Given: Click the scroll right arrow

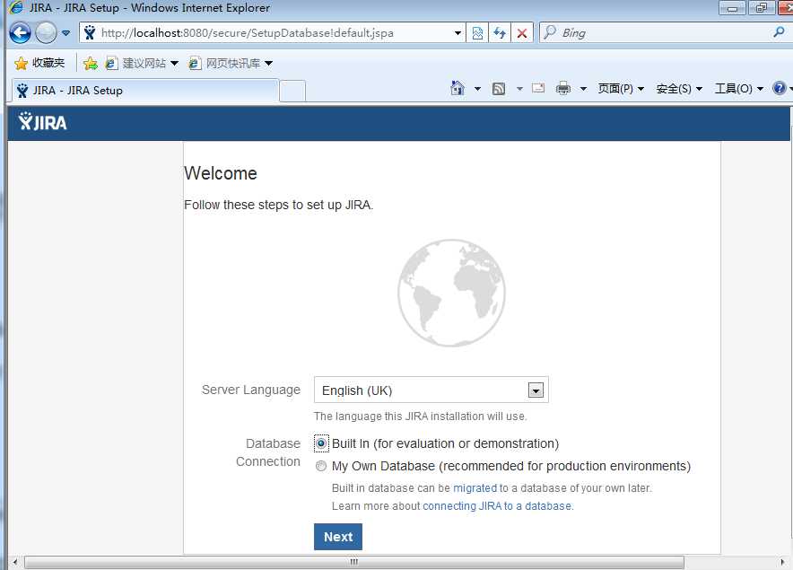Looking at the screenshot, I should 782,562.
